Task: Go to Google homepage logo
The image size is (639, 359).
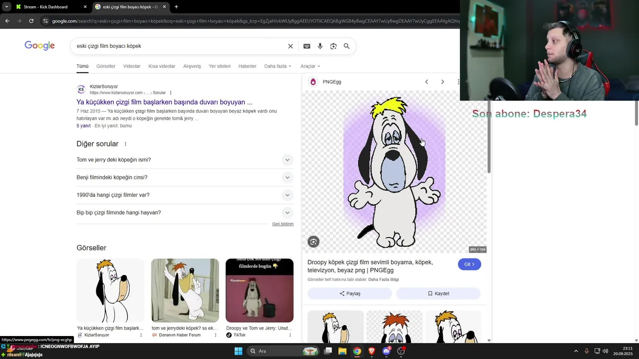Action: (x=39, y=46)
